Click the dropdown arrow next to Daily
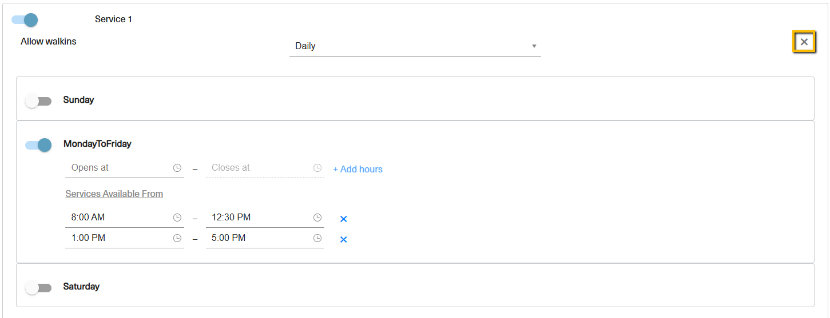Image resolution: width=830 pixels, height=318 pixels. coord(534,46)
